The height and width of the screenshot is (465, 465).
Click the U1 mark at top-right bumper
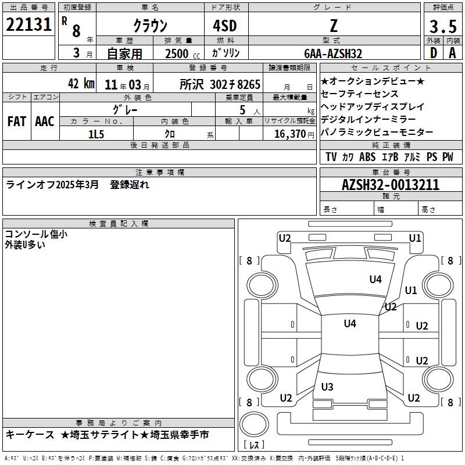pos(415,238)
